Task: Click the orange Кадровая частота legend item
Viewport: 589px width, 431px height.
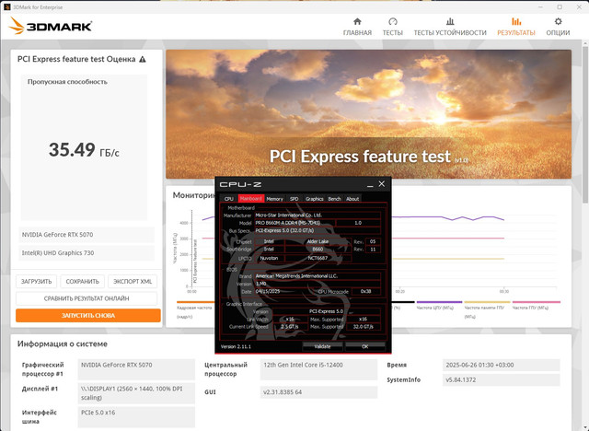Action: tap(195, 309)
